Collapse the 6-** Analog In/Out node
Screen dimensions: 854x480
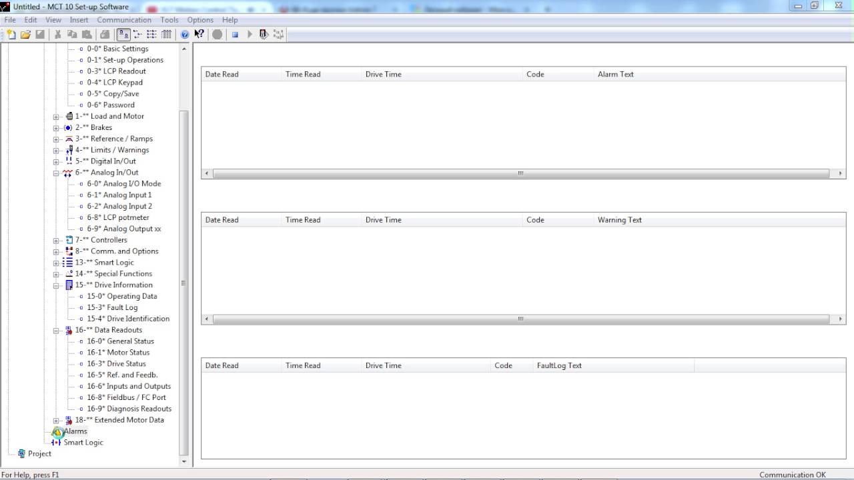57,173
